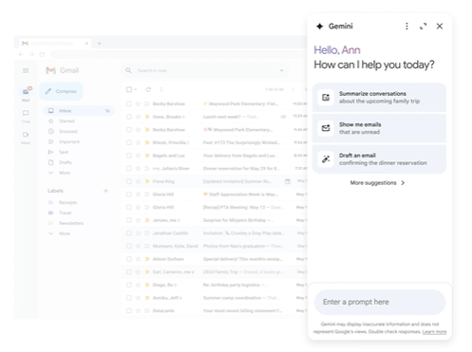The image size is (472, 352).
Task: Open the select-all dropdown arrow
Action: (136, 89)
